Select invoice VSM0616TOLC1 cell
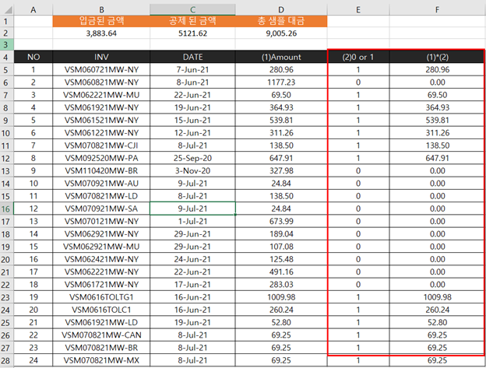 101,310
